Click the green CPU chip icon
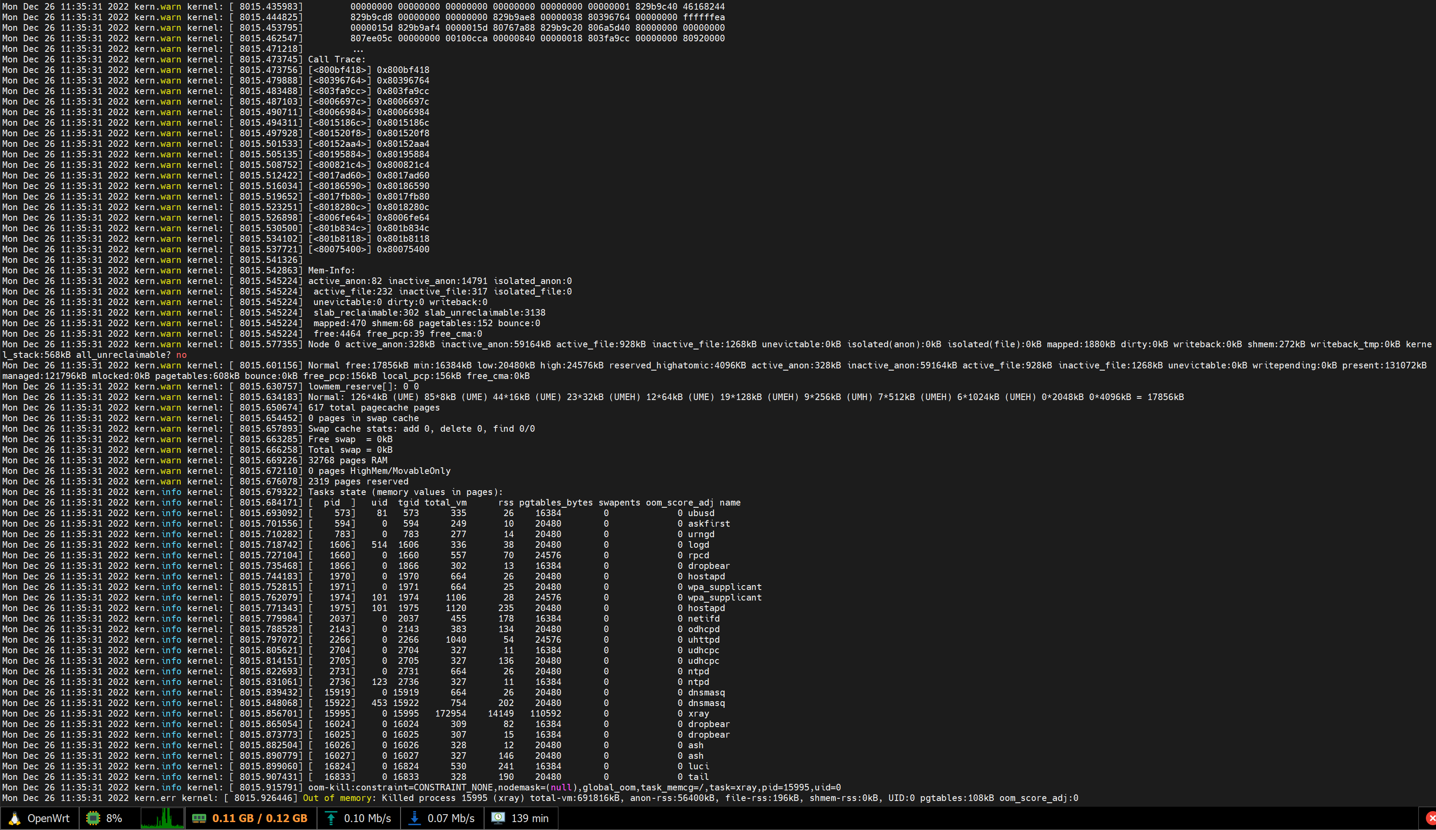 click(92, 819)
